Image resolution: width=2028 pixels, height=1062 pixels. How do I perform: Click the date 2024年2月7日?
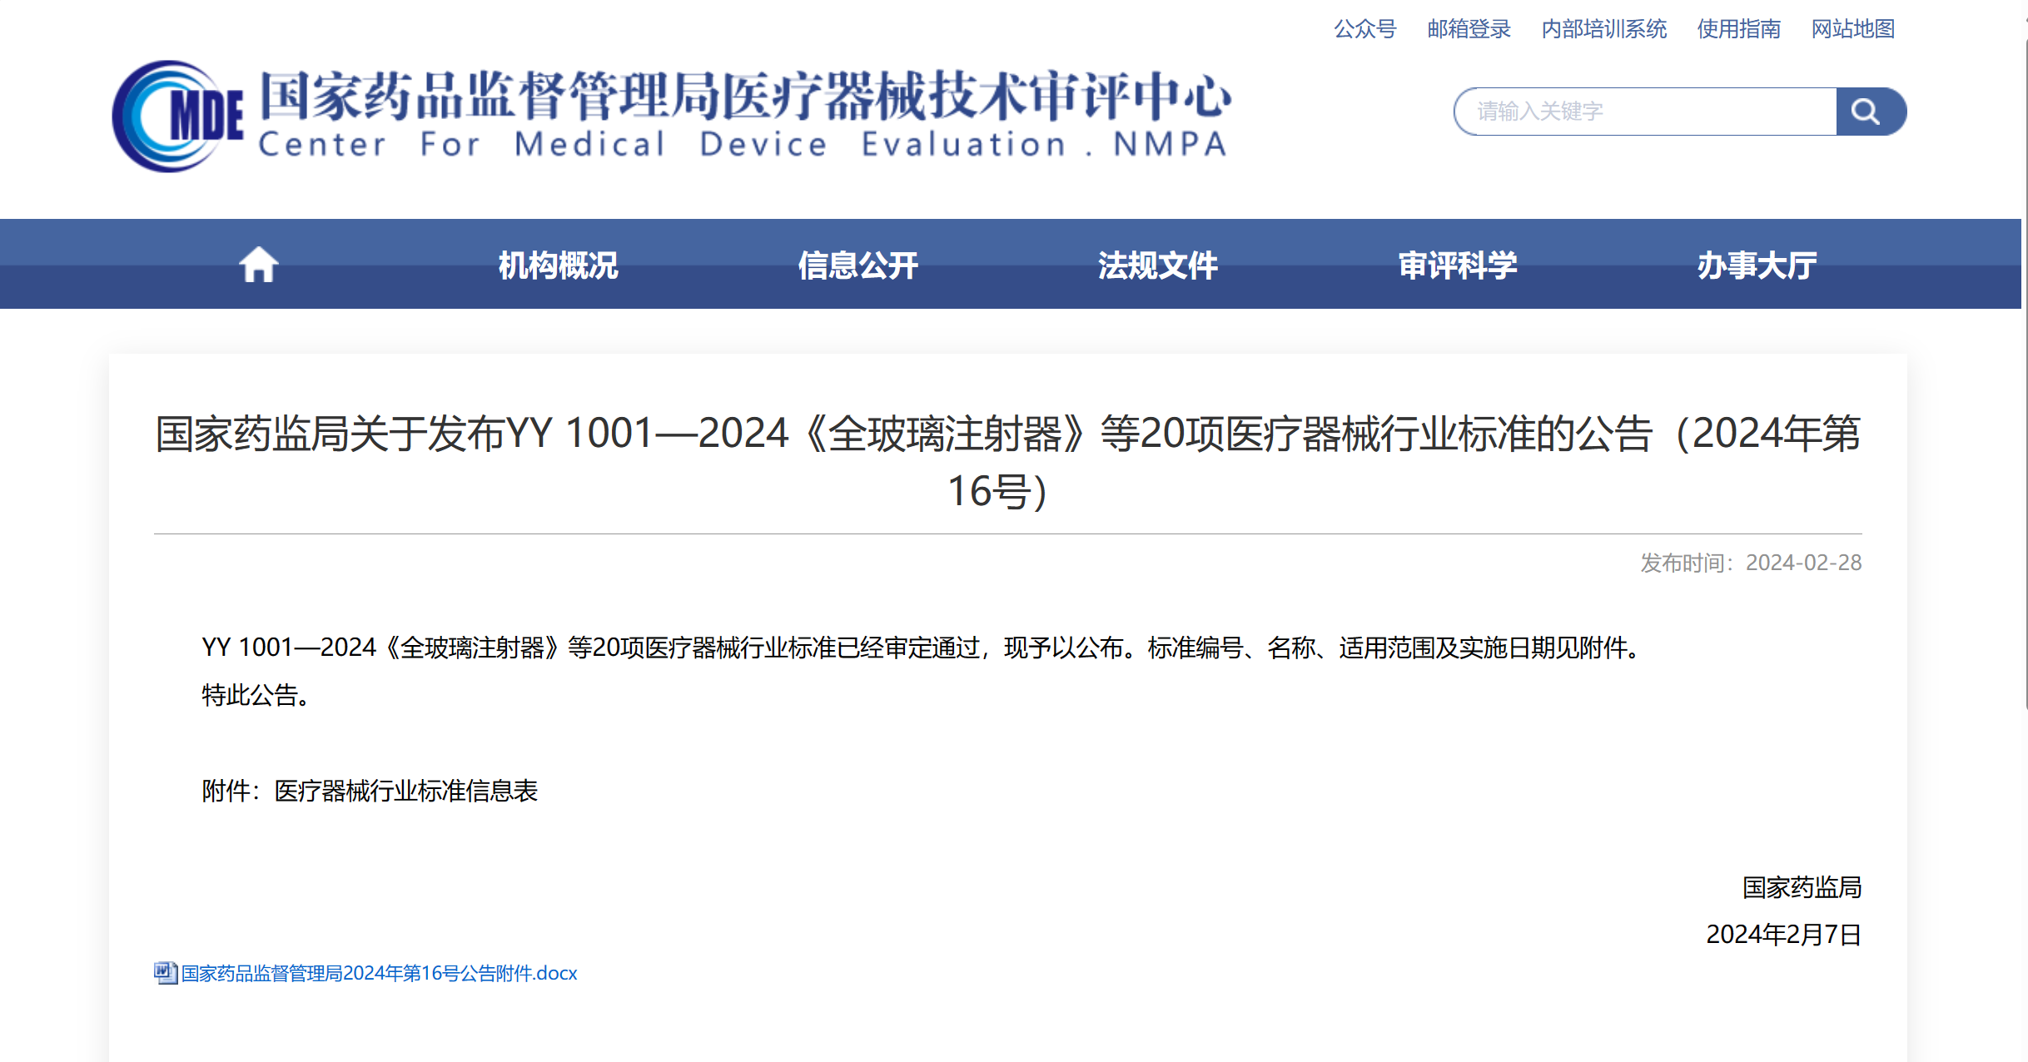1783,935
